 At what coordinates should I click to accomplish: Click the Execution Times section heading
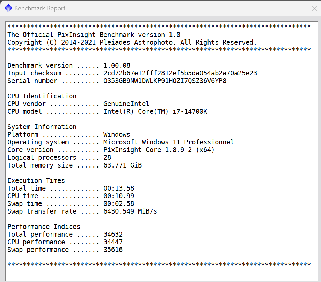(36, 180)
